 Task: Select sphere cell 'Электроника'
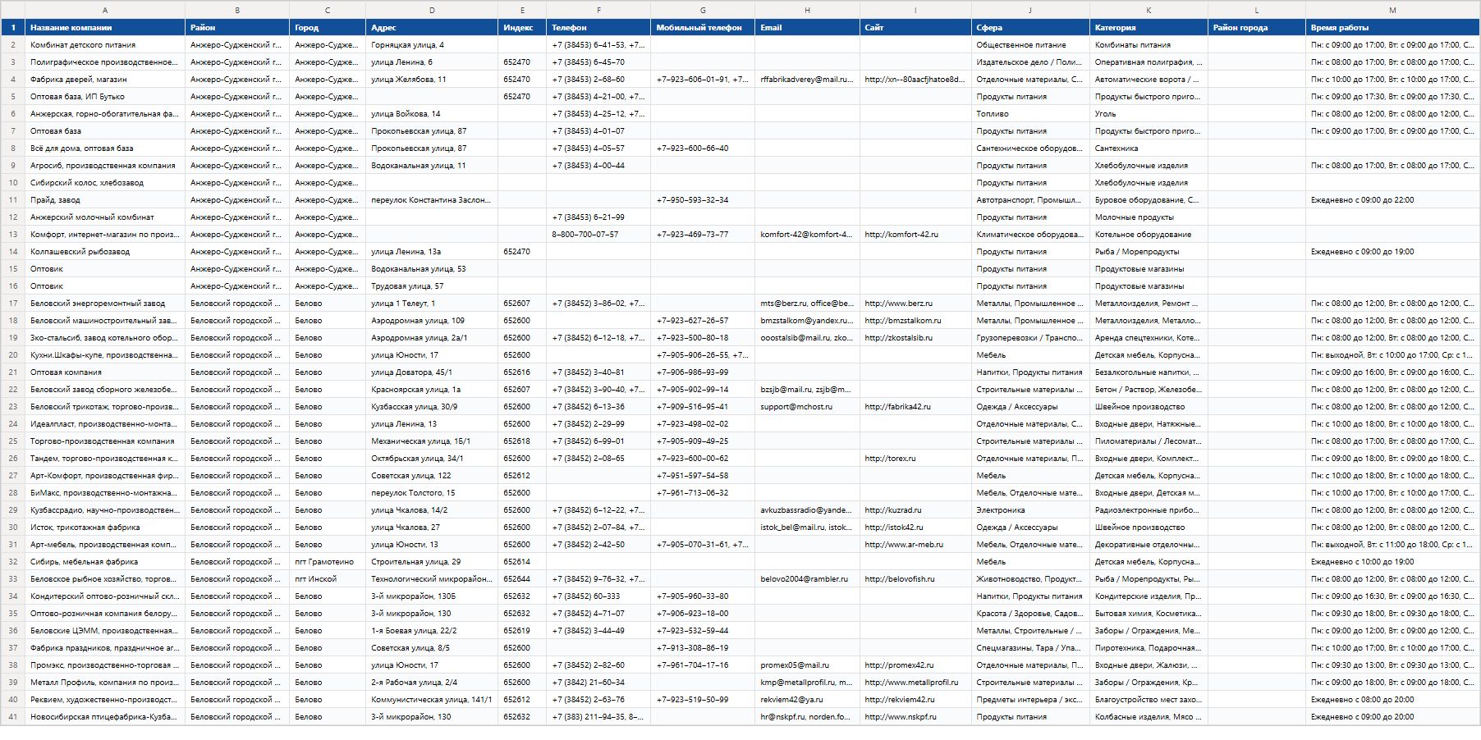coord(1030,510)
